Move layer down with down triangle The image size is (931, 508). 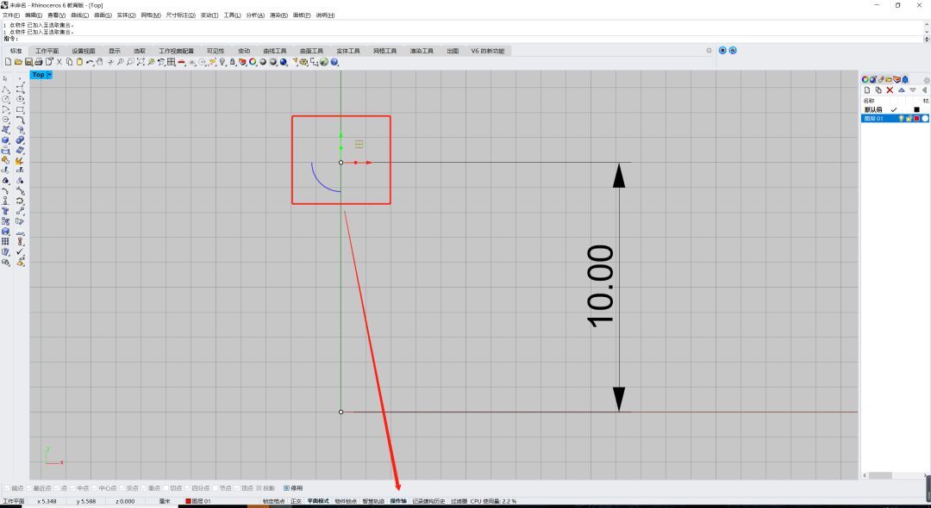[x=913, y=90]
